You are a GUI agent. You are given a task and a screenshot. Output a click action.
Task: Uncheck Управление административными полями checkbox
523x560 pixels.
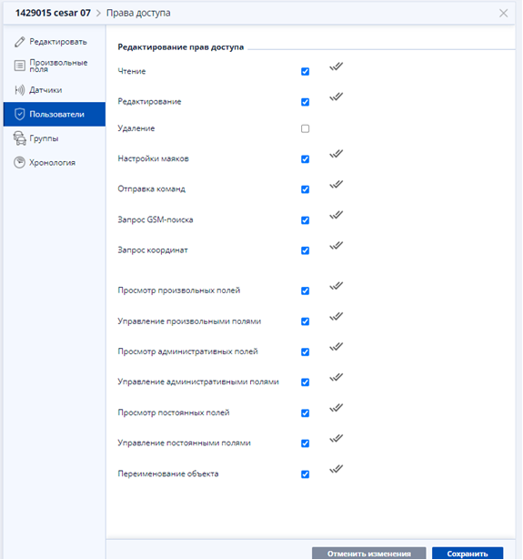[x=305, y=382]
